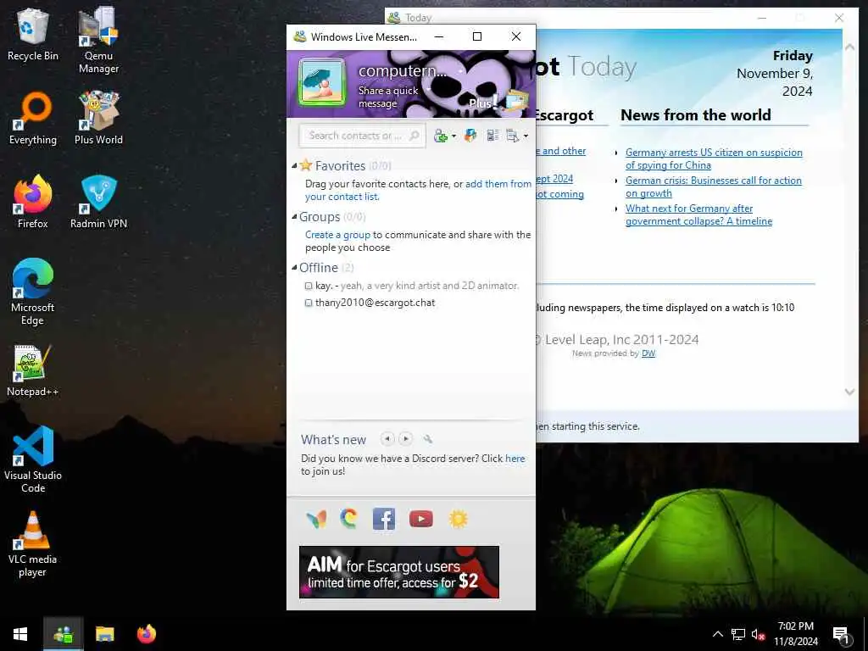Open the MSN butterfly icon
868x651 pixels.
(x=316, y=519)
